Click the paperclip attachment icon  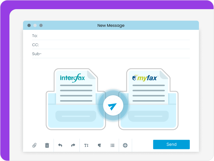34,145
